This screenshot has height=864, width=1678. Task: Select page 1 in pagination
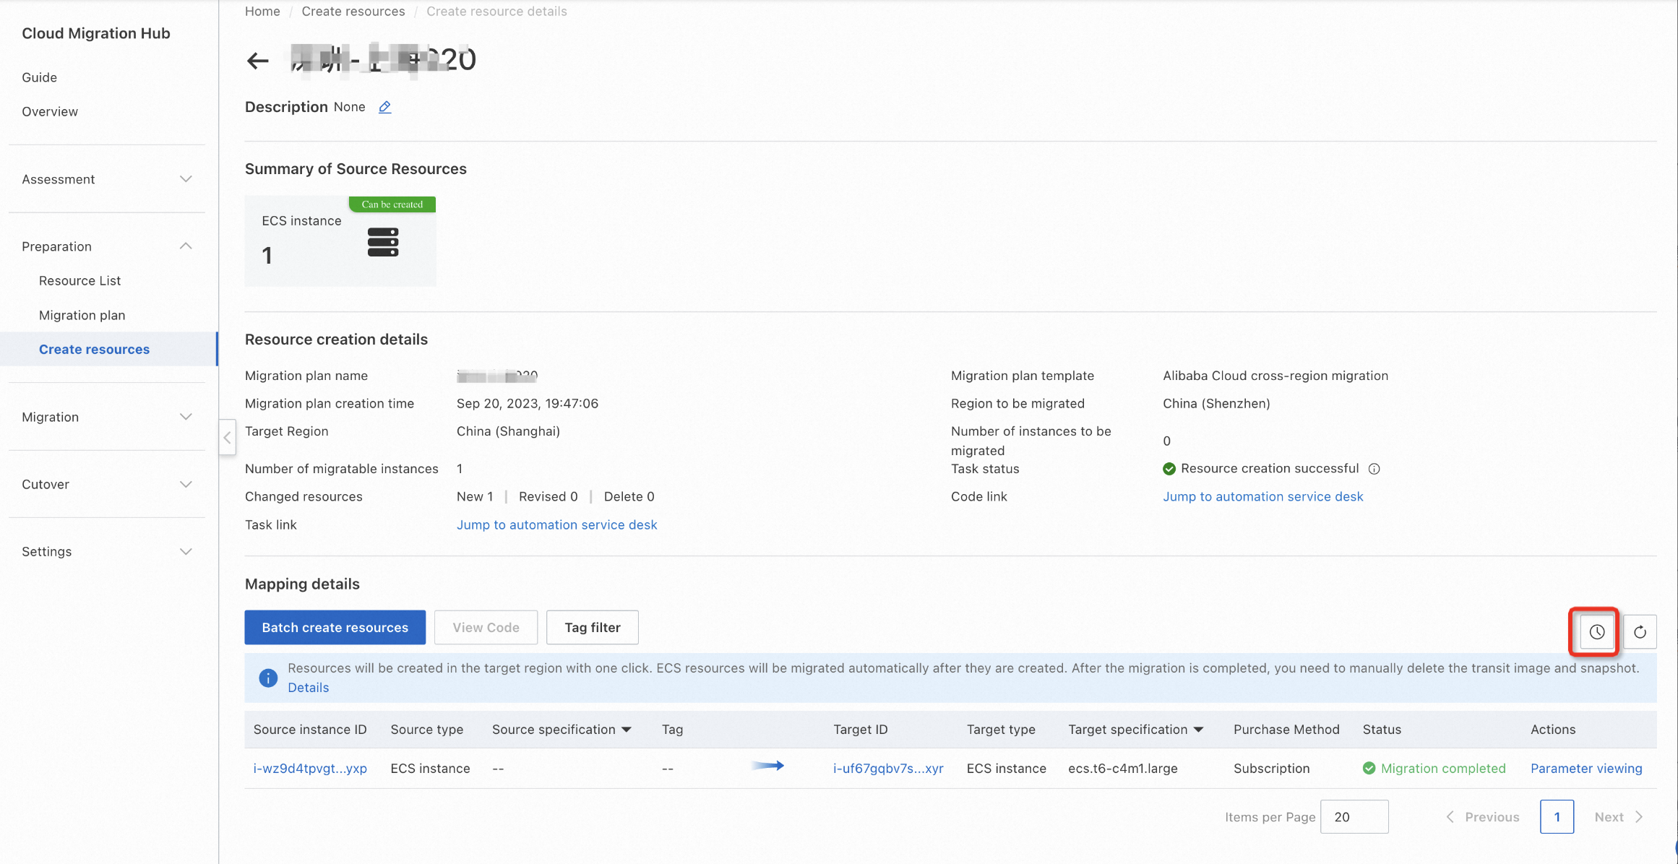point(1557,817)
